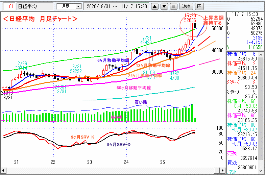Click the stock code field showing 101
This screenshot has height=175, width=265.
pos(9,6)
